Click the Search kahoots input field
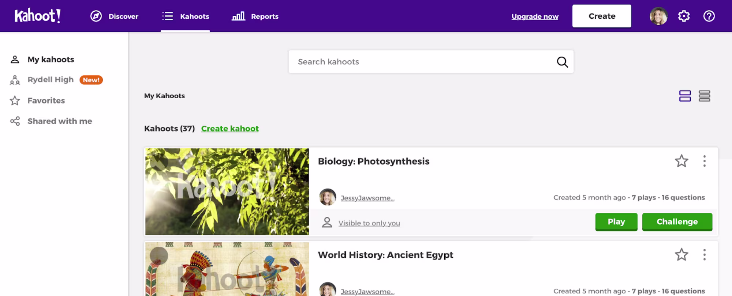732x296 pixels. (431, 62)
